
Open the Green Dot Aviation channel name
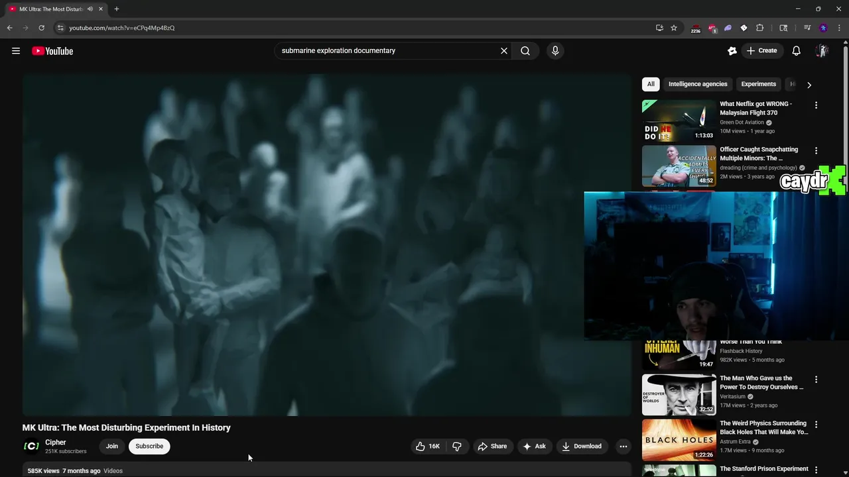point(742,123)
